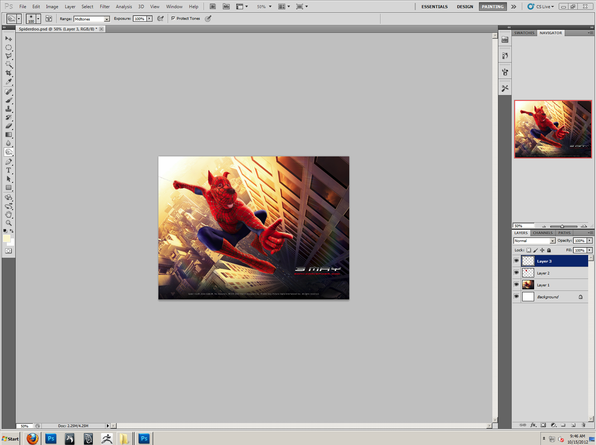Select the History Brush tool
596x445 pixels.
click(9, 117)
